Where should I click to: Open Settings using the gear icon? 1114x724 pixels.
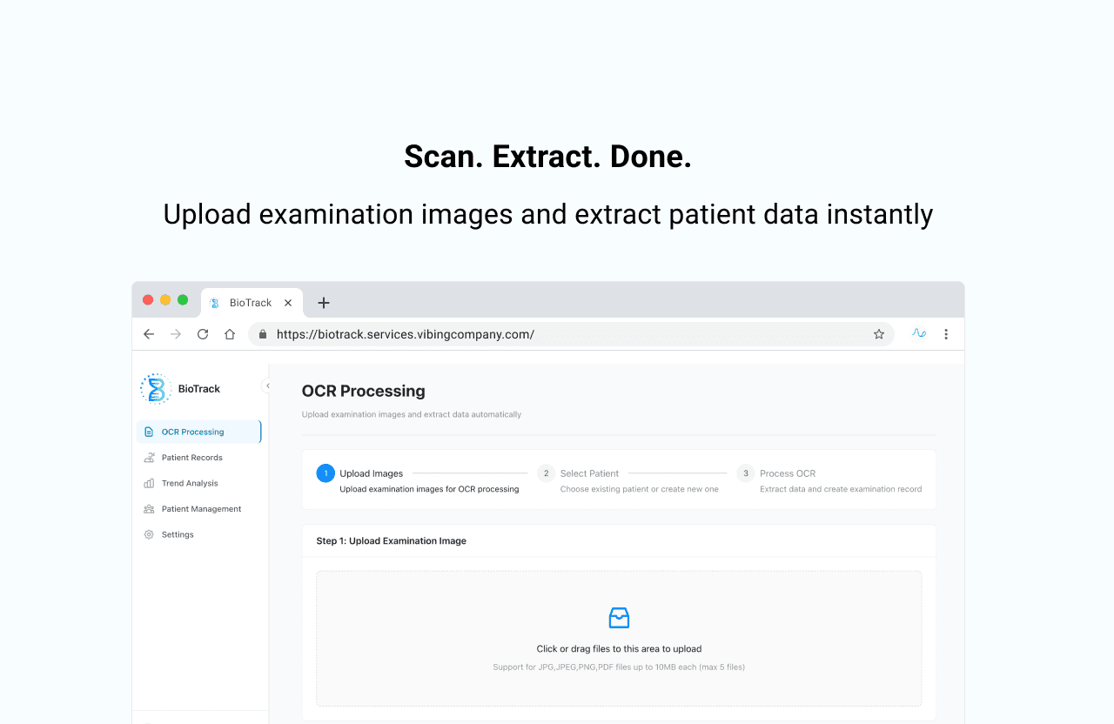[149, 534]
